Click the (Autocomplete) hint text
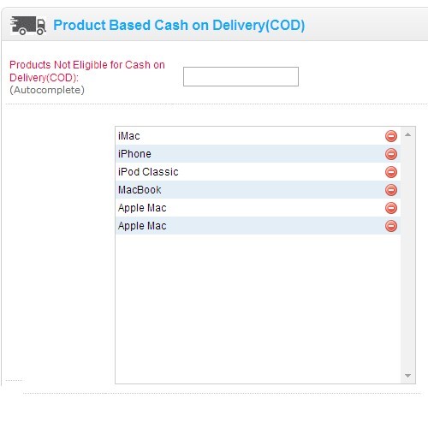Screen dimensions: 428x428 (x=47, y=90)
